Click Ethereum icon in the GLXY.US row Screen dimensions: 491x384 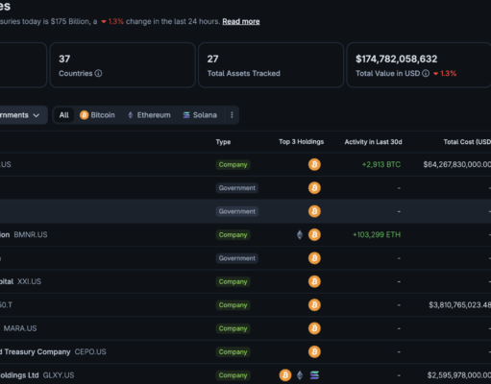300,375
